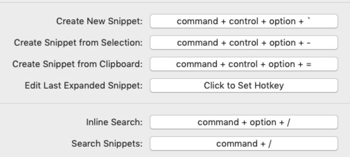Click the shortcut box ending with backtick
The width and height of the screenshot is (350, 157).
(x=244, y=21)
